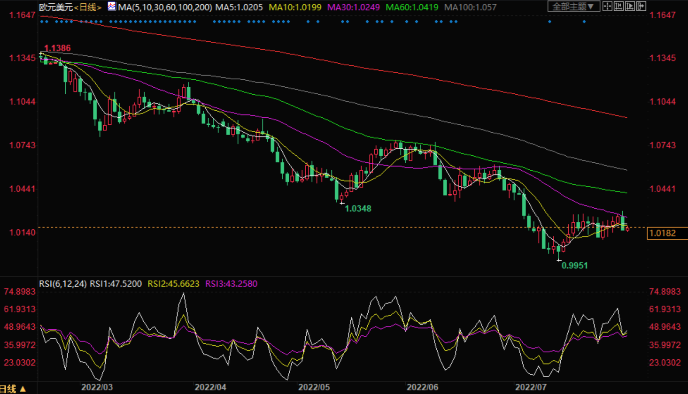Click the 日线 period selector at bottom left
The width and height of the screenshot is (688, 394).
click(x=13, y=389)
